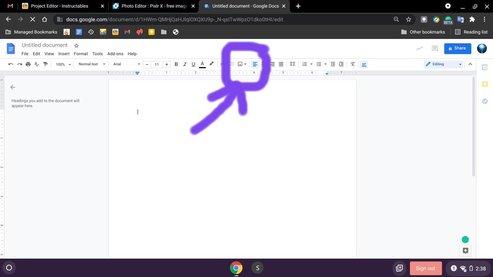493x277 pixels.
Task: Clear formatting with the clear format icon
Action: (x=353, y=64)
